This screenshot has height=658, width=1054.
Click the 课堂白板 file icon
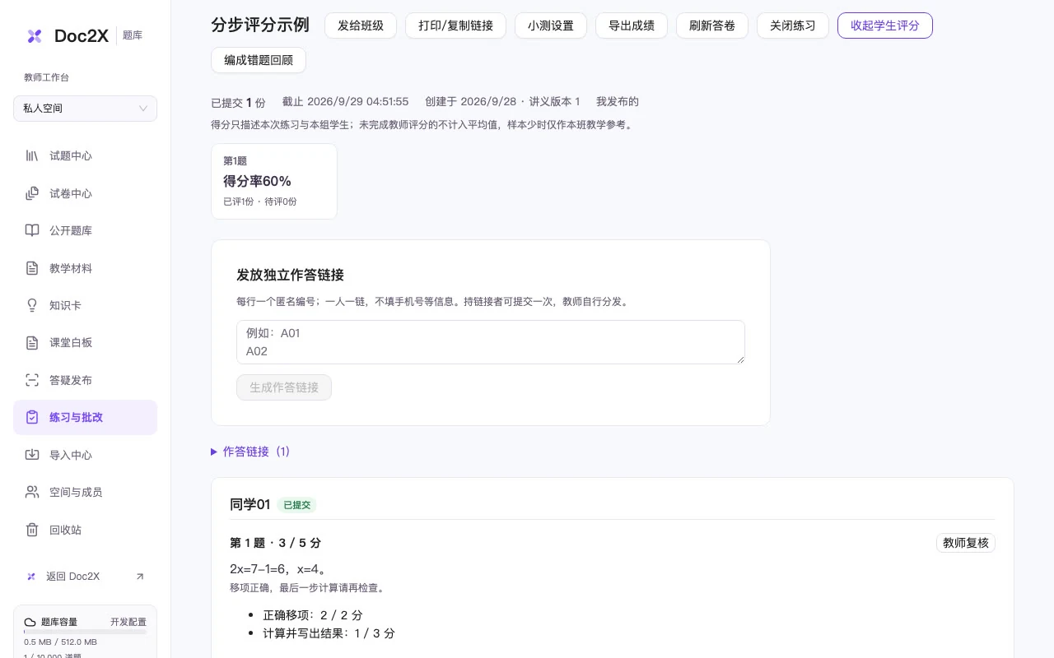[x=32, y=342]
